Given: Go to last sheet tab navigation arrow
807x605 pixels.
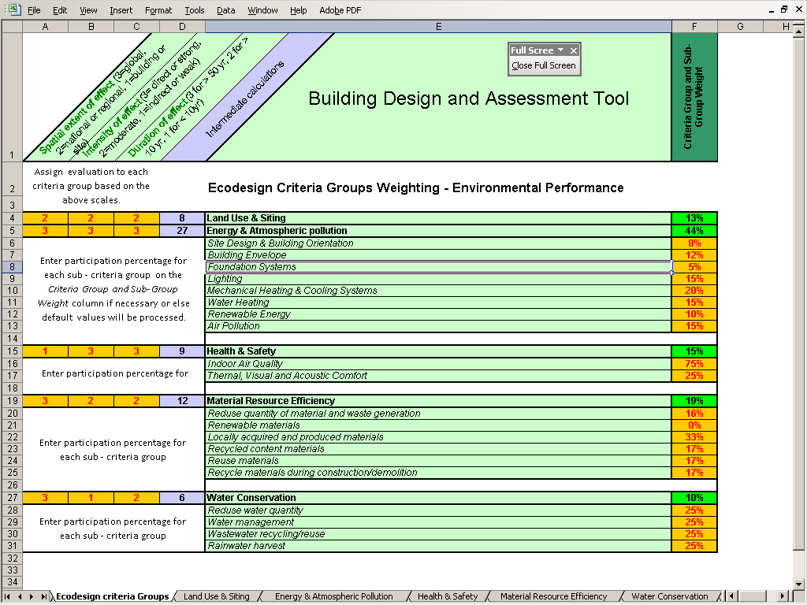Looking at the screenshot, I should [44, 596].
